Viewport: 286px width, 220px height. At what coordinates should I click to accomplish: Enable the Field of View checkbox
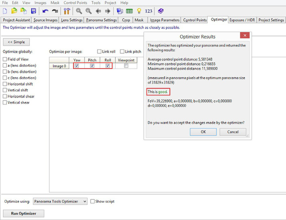5,59
